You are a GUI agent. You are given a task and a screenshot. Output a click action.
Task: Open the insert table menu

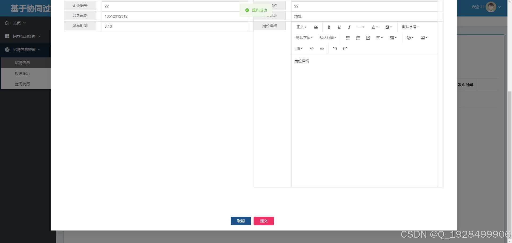[x=299, y=48]
